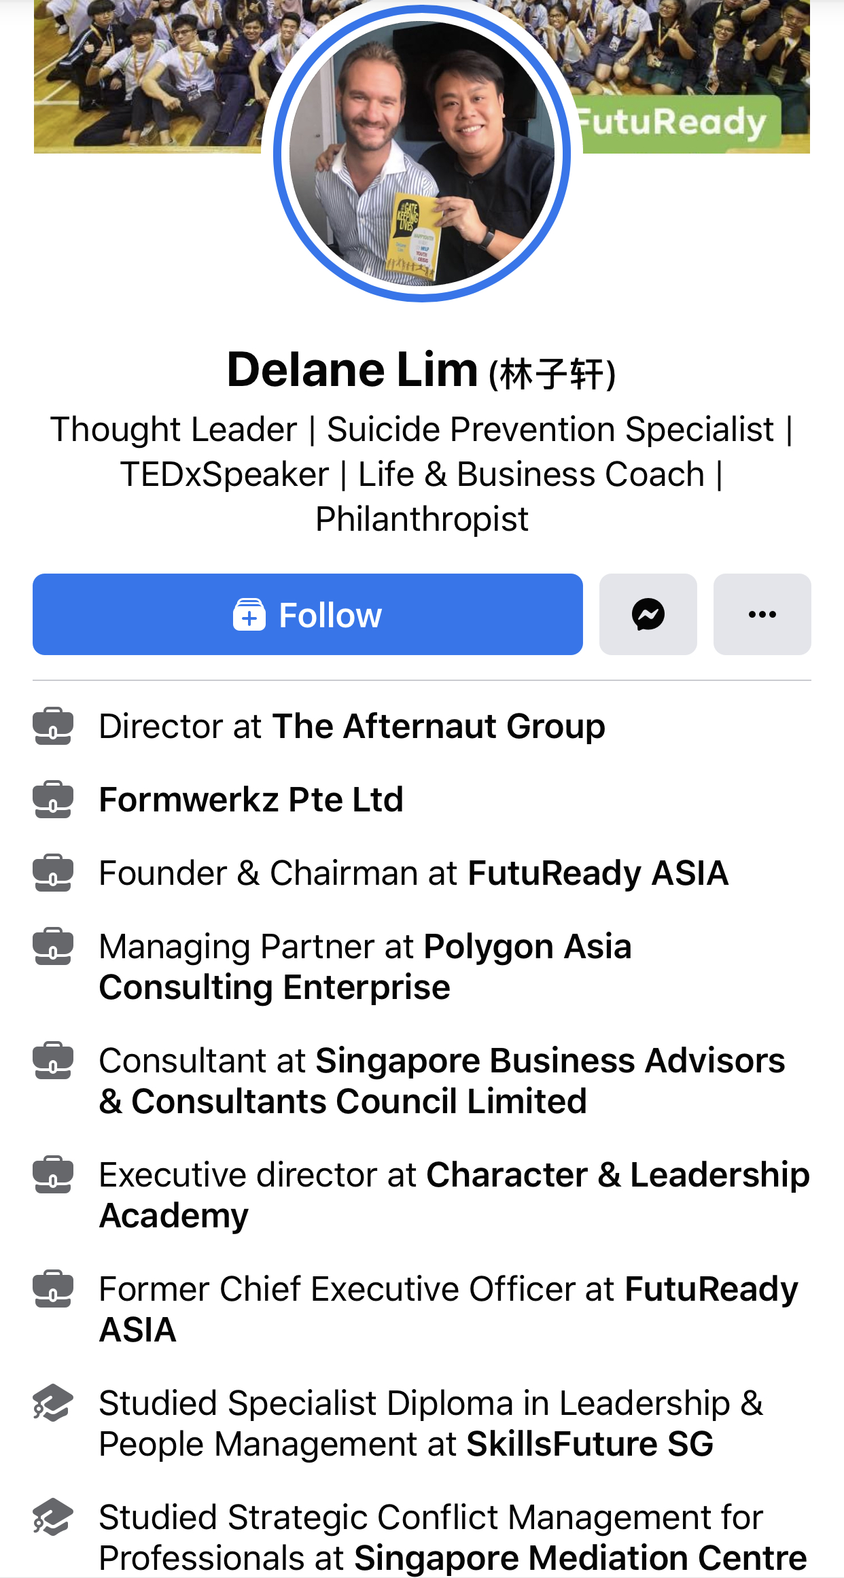This screenshot has width=844, height=1578.
Task: Click briefcase icon beside Singapore Business Advisors
Action: click(x=52, y=1060)
